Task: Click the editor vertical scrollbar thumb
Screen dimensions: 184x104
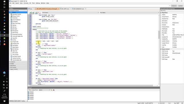Action: click(x=159, y=35)
